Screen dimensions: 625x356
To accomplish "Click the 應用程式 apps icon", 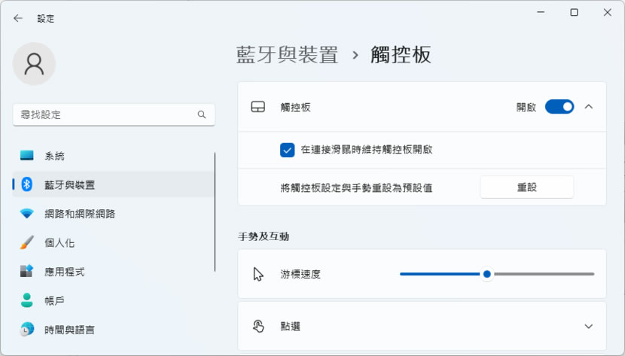I will pos(27,272).
